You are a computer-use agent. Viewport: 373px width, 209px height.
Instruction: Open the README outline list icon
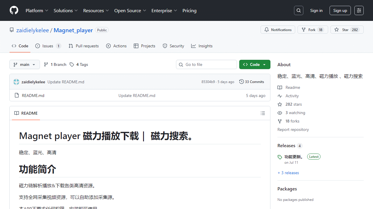[x=263, y=113]
